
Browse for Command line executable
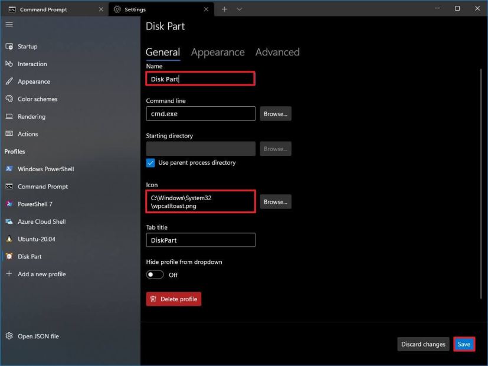tap(276, 114)
